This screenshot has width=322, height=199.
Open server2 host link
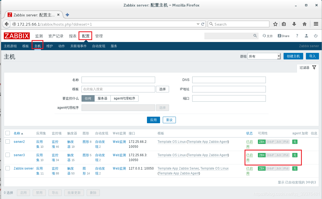19,142
